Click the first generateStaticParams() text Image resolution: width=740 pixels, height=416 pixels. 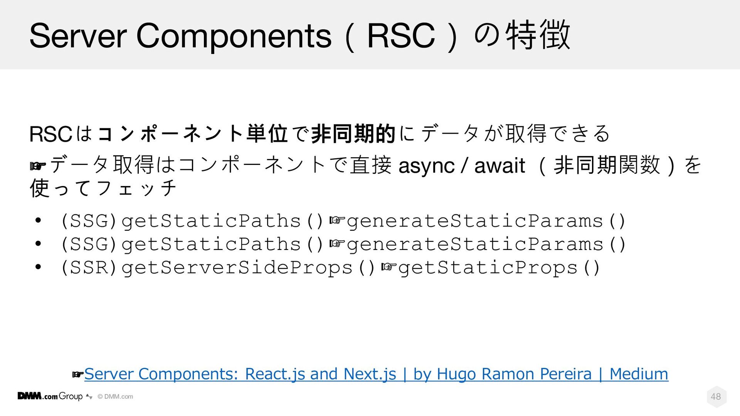click(486, 221)
